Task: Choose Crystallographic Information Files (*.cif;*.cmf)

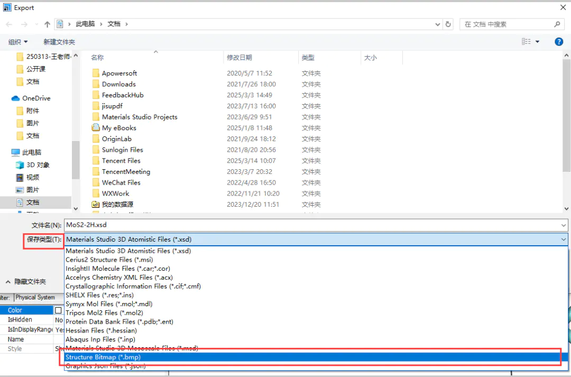Action: click(133, 286)
